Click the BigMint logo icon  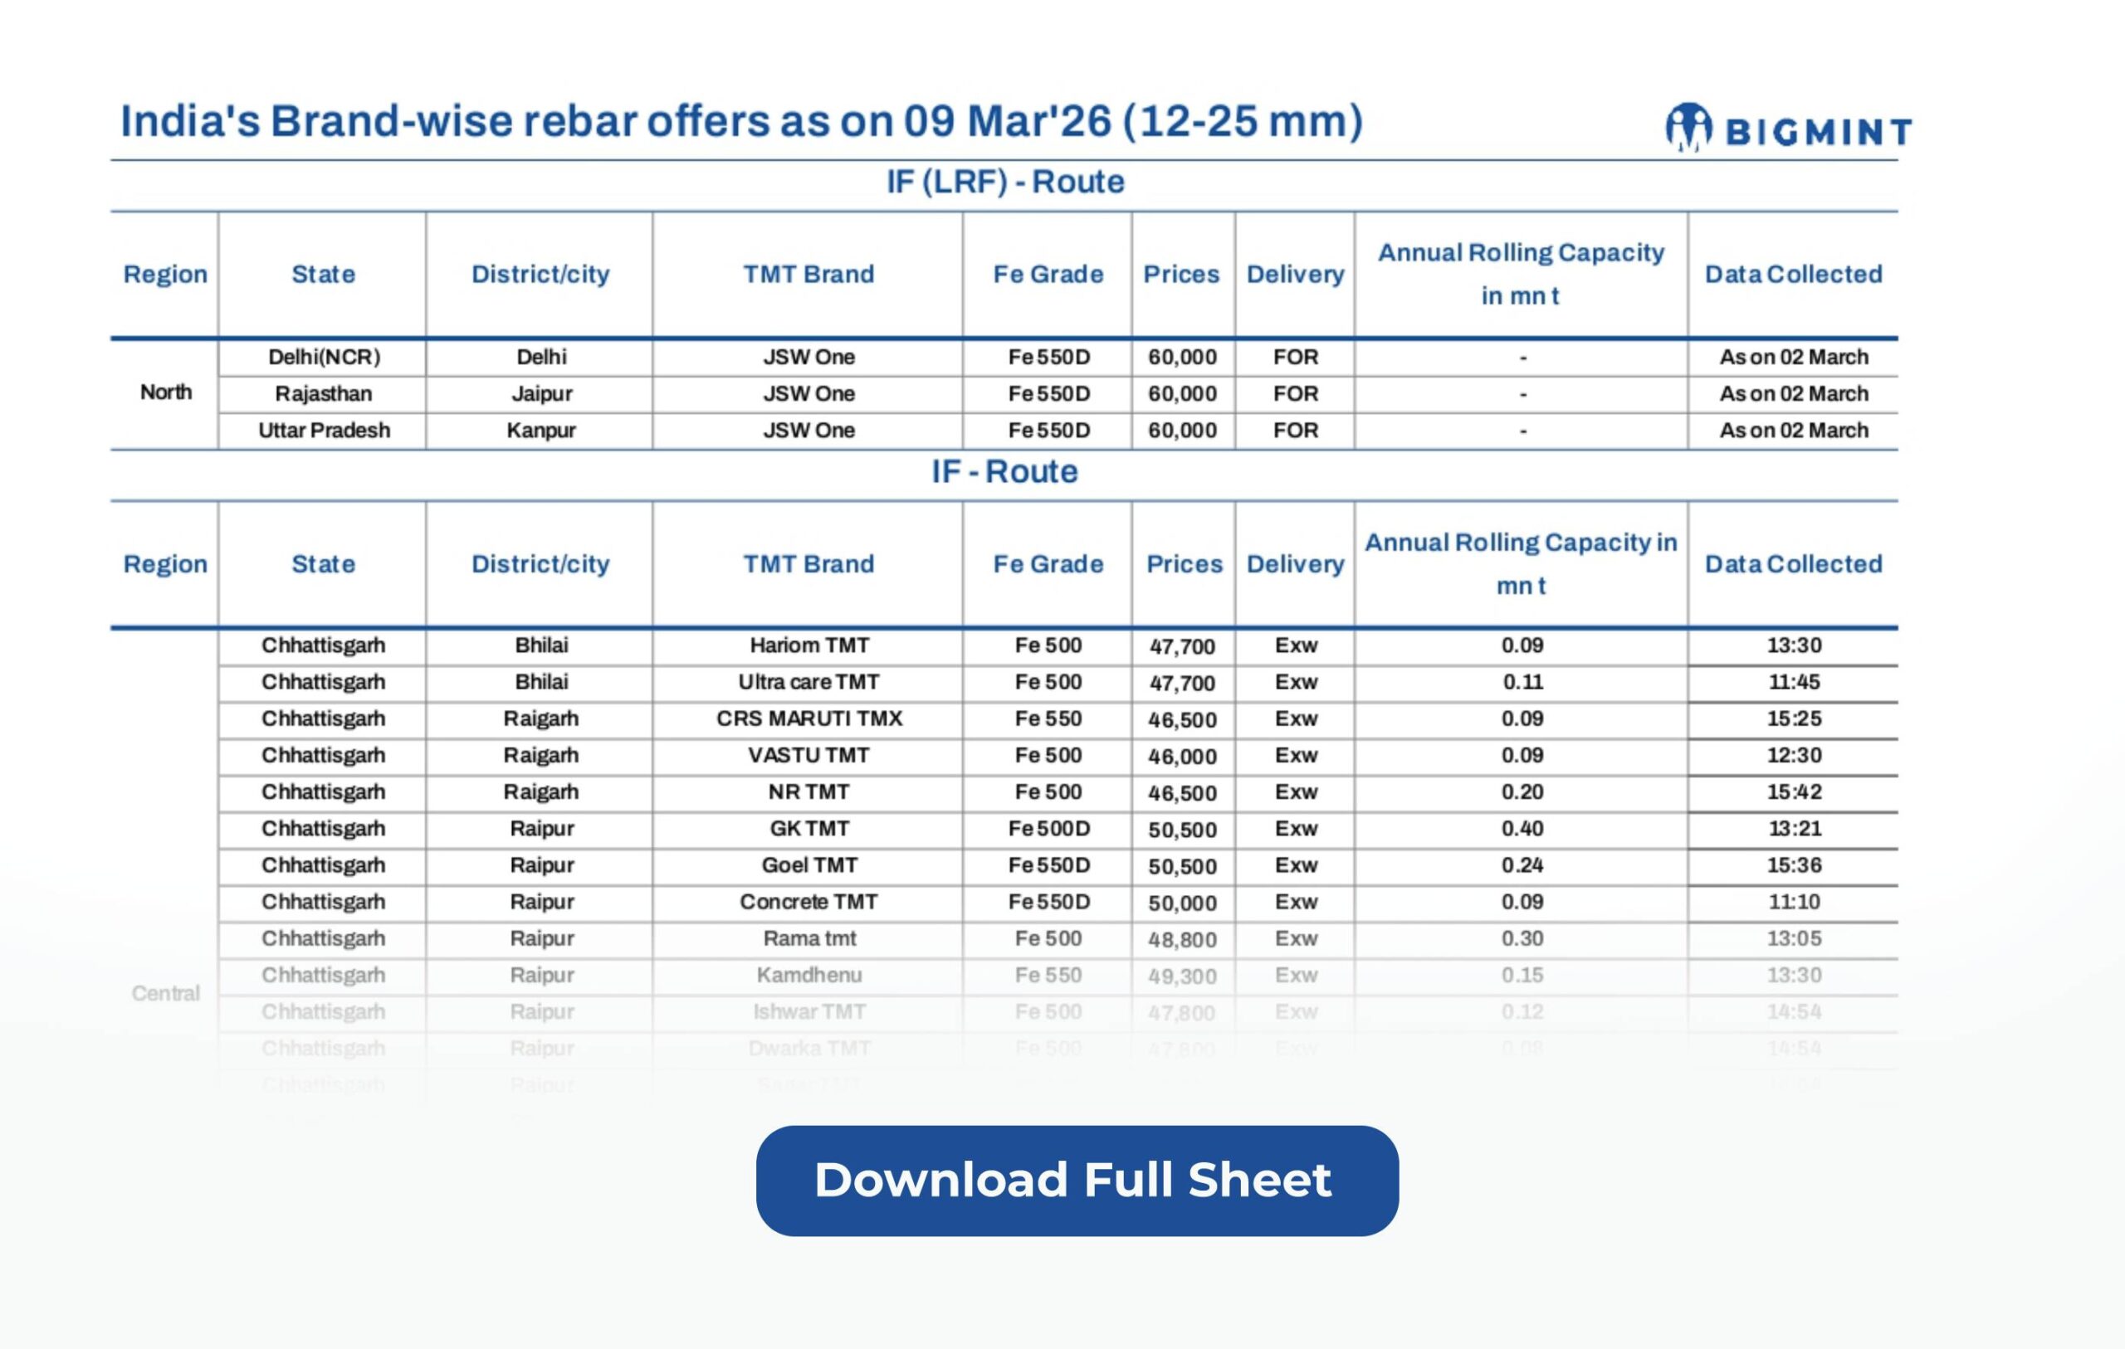tap(1688, 128)
